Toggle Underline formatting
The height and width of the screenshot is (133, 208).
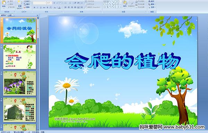click(x=41, y=8)
